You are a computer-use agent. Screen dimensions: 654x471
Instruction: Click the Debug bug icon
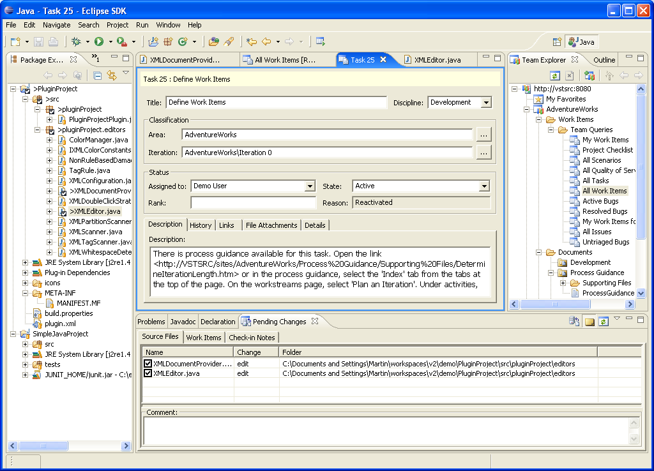click(77, 41)
